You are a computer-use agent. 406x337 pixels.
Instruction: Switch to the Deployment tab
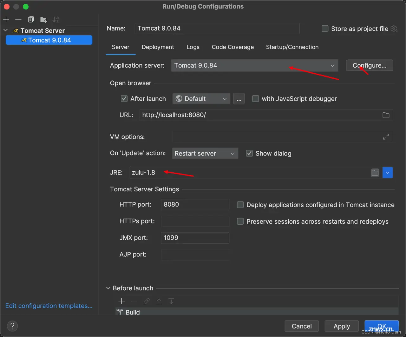click(x=158, y=47)
